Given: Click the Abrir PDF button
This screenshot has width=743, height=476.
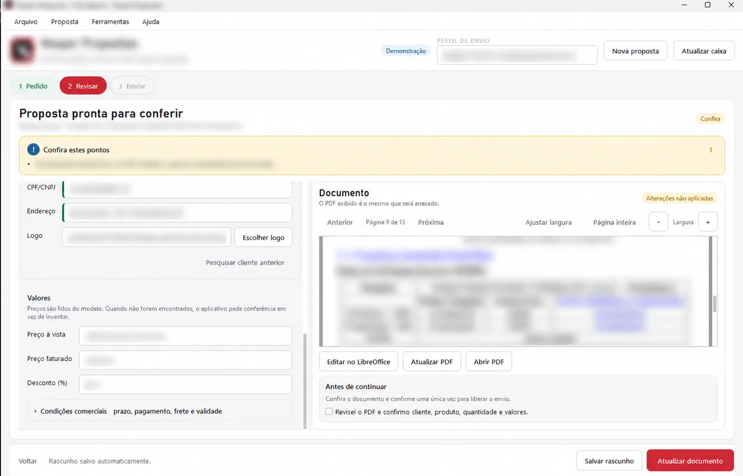Looking at the screenshot, I should (x=489, y=361).
